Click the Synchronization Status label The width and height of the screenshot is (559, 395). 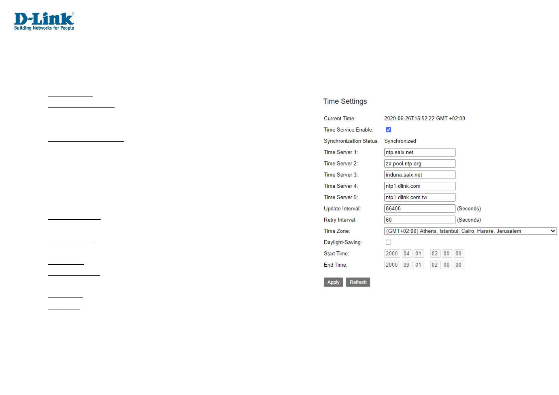click(x=351, y=141)
